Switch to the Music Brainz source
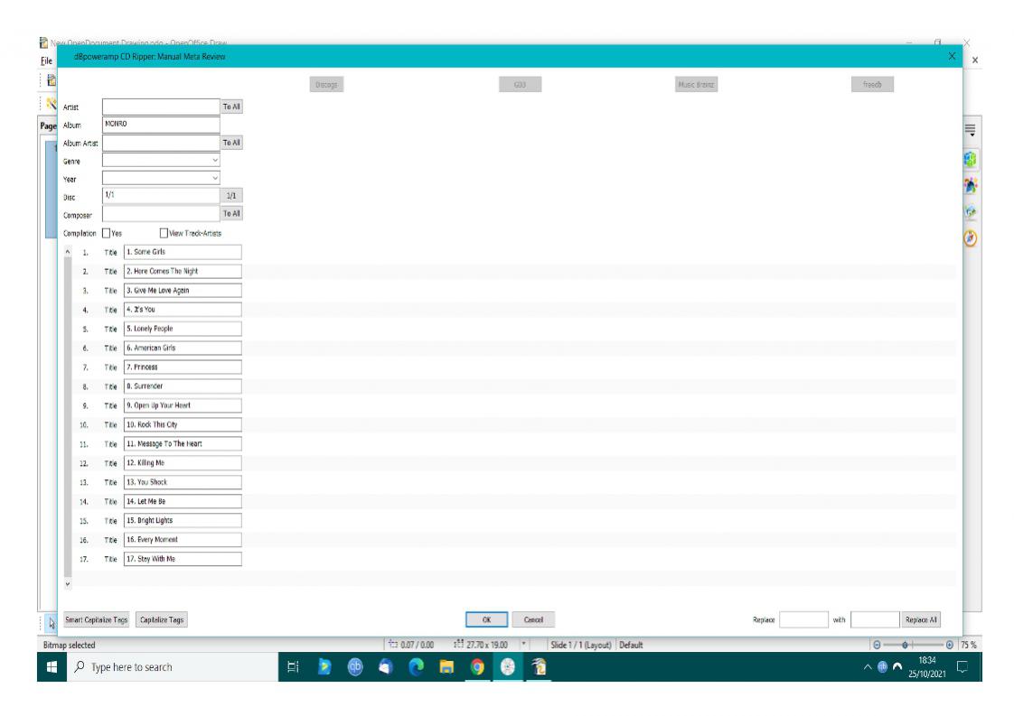This screenshot has width=1014, height=716. (x=690, y=84)
